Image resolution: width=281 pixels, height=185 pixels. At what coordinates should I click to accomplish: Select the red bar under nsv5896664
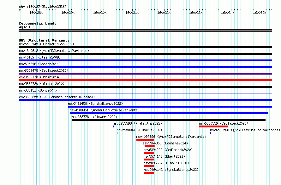(x=149, y=166)
